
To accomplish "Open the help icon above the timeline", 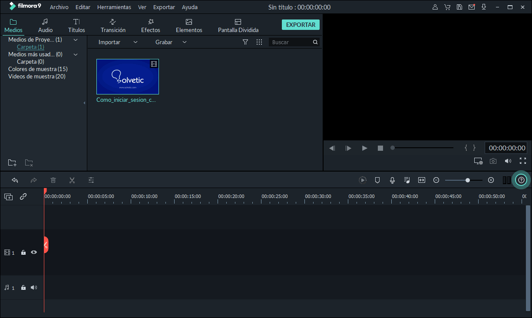I will click(x=521, y=180).
